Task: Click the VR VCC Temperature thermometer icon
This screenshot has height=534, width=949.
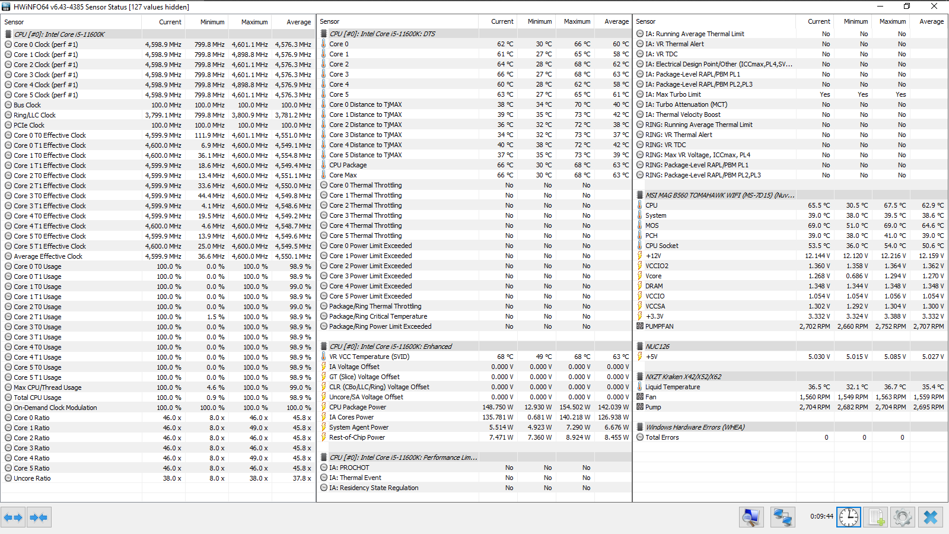Action: [x=324, y=357]
